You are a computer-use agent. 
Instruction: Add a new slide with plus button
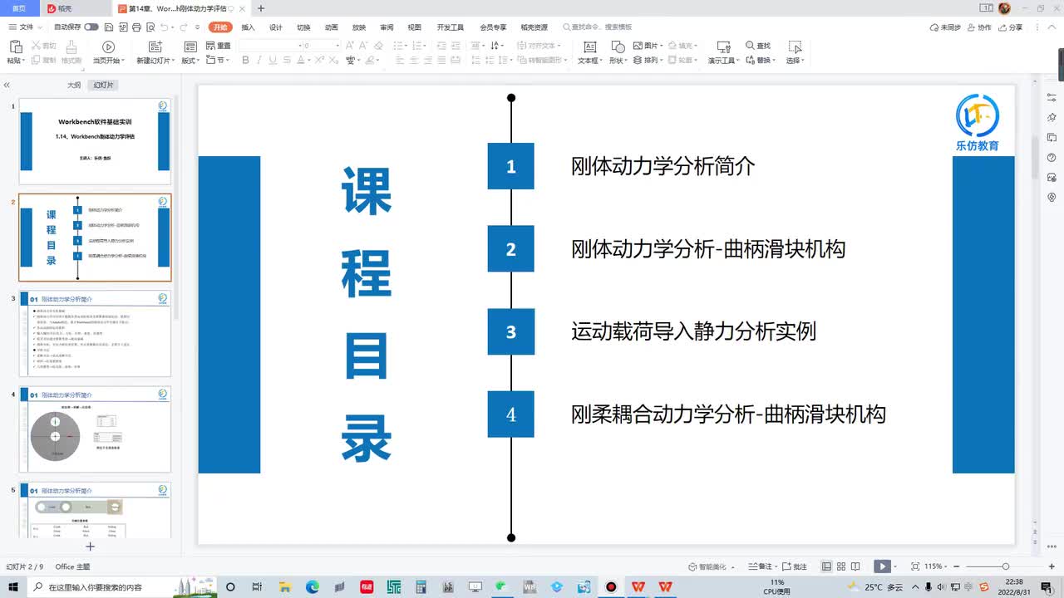pyautogui.click(x=91, y=546)
